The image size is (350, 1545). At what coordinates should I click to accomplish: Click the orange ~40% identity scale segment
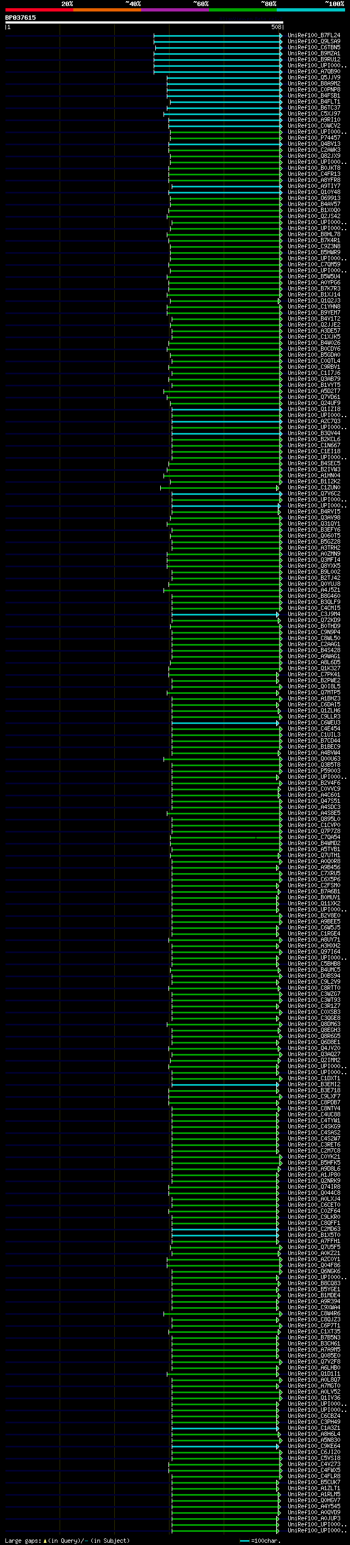click(x=107, y=10)
